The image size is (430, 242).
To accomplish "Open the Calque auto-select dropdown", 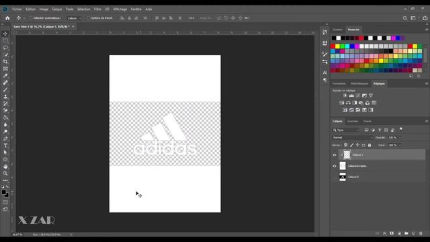I will coord(75,18).
